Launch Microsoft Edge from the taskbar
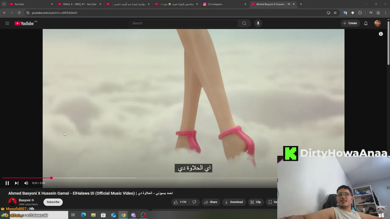The height and width of the screenshot is (219, 390). (x=83, y=215)
